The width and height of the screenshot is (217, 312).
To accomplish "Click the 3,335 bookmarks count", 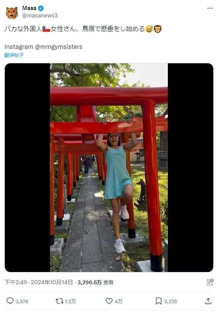I will click(x=170, y=301).
